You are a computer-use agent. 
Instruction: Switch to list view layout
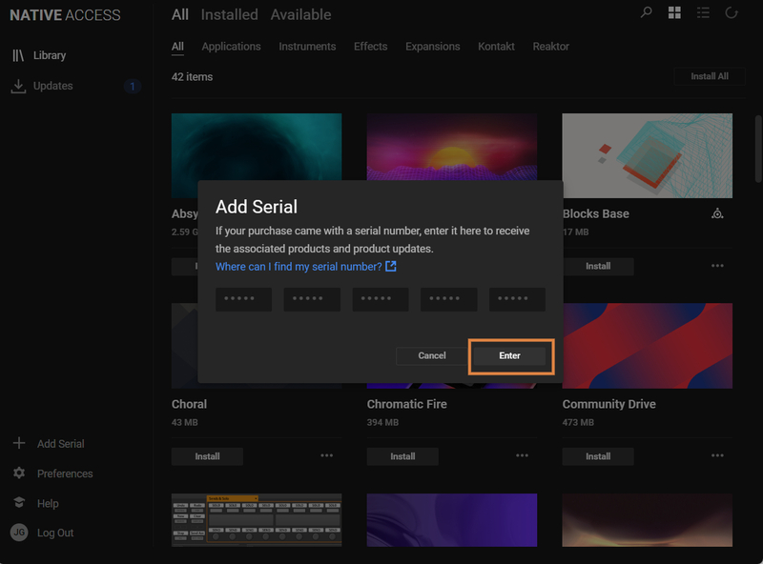pyautogui.click(x=703, y=12)
